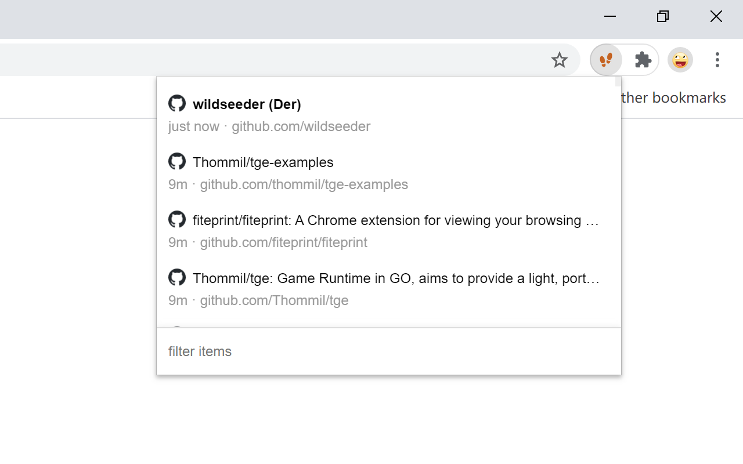Click the github.com/fiteprint/fiteprint URL text
Viewport: 743px width, 464px height.
tap(283, 242)
